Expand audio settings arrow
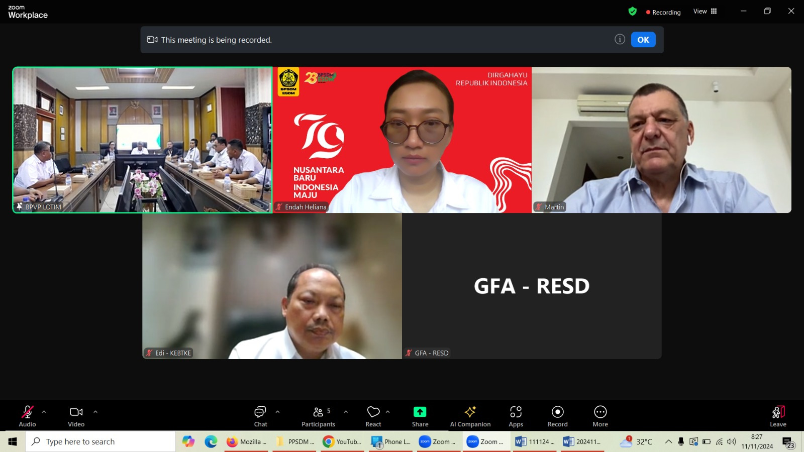The image size is (804, 452). click(x=44, y=412)
